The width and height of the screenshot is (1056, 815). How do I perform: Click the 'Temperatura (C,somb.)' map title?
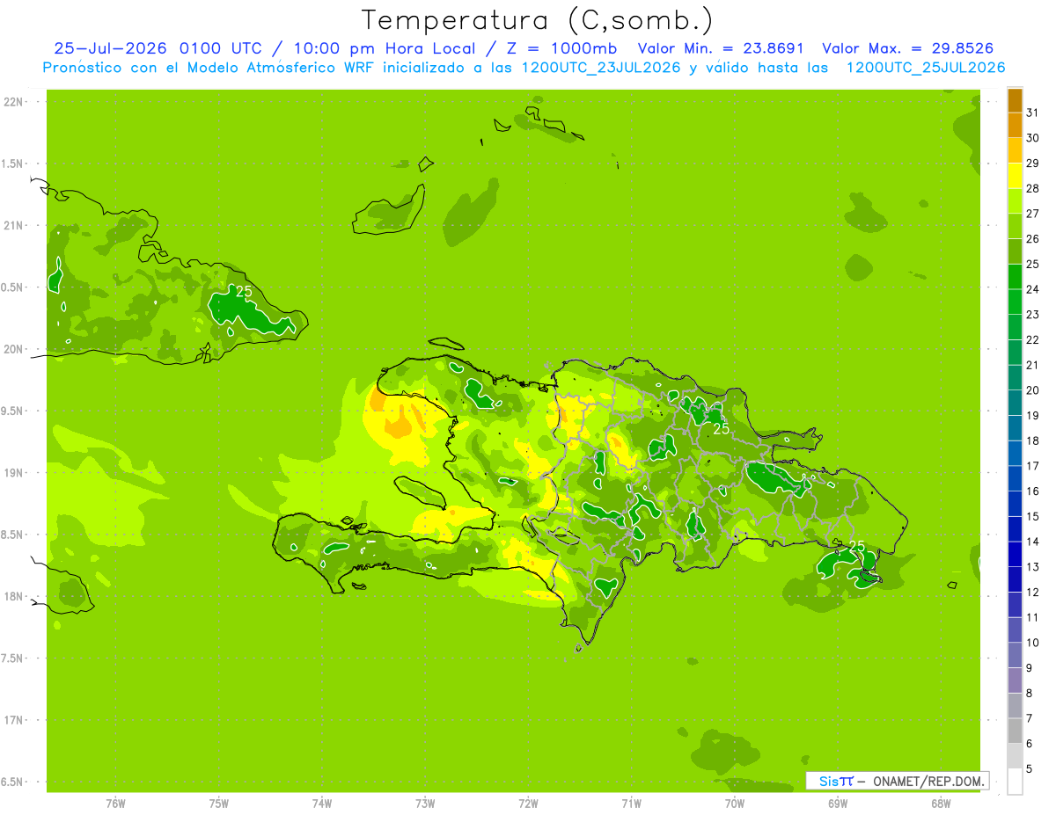[x=537, y=20]
